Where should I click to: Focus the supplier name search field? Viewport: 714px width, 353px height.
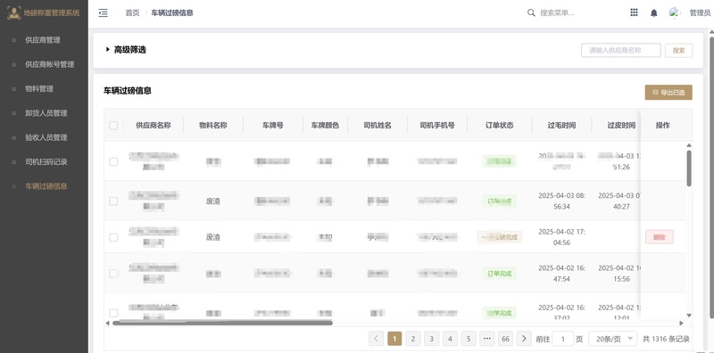(620, 51)
